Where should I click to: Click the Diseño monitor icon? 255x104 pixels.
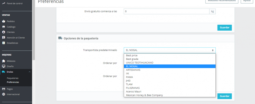(x=4, y=66)
